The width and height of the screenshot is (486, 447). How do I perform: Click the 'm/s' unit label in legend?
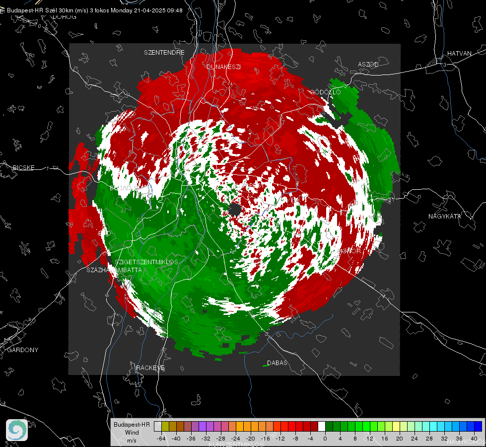pos(132,441)
